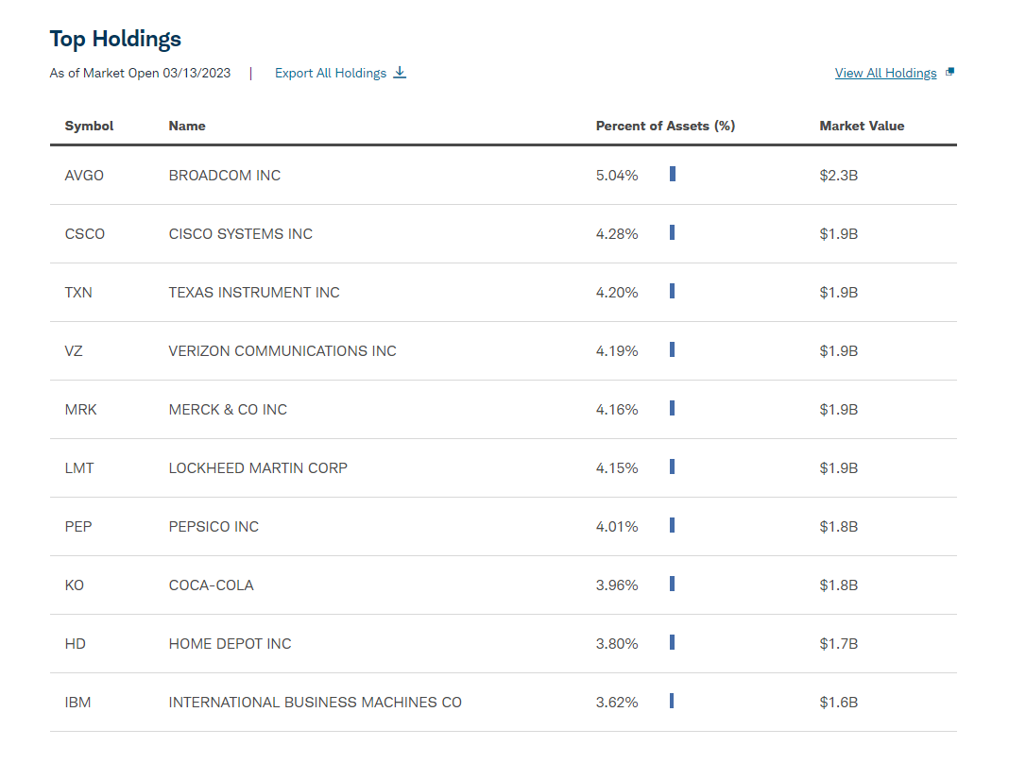
Task: Click TEXAS INSTRUMENT INC name
Action: (x=254, y=292)
